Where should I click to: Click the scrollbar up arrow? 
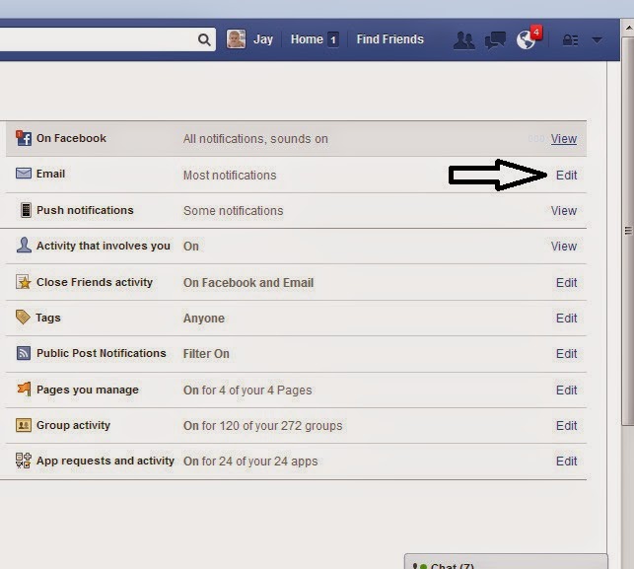click(628, 28)
